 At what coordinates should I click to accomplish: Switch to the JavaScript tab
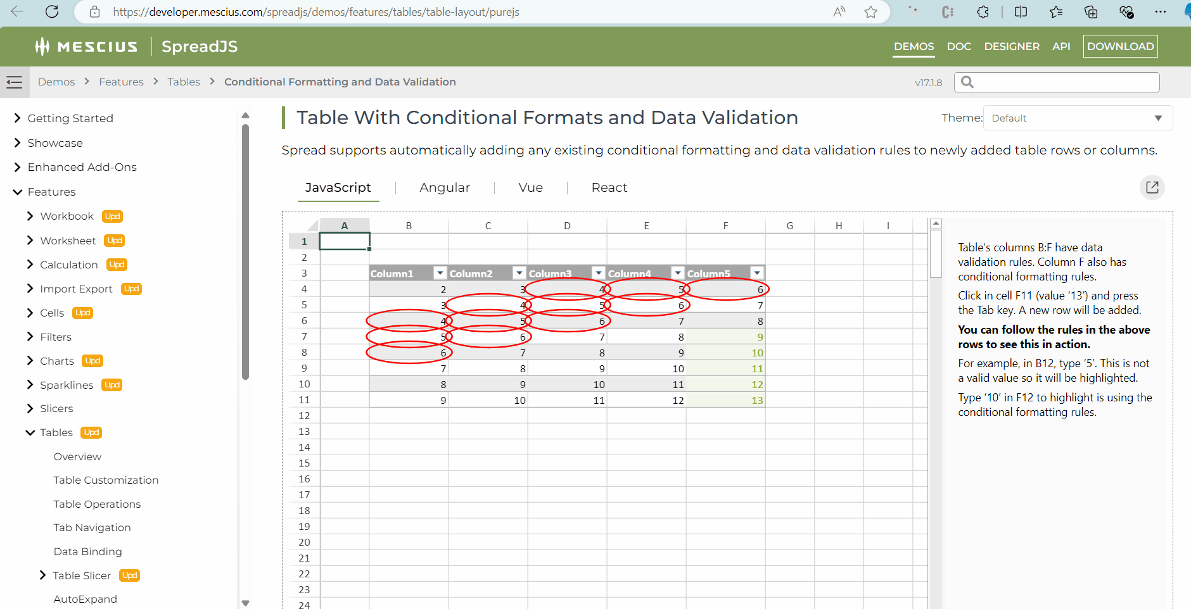click(338, 187)
